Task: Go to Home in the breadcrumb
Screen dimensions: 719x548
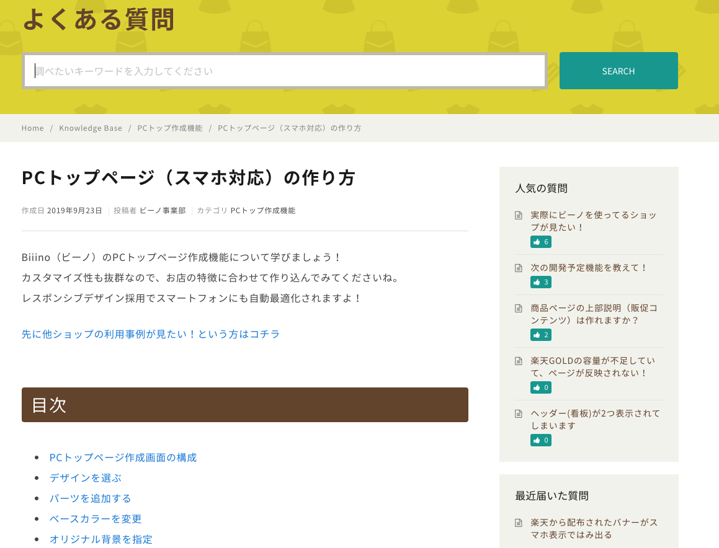Action: coord(32,128)
